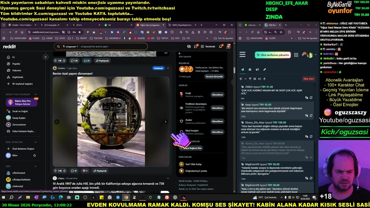370x208 pixels.
Task: Show the next image in the diorama gallery
Action: (x=165, y=122)
